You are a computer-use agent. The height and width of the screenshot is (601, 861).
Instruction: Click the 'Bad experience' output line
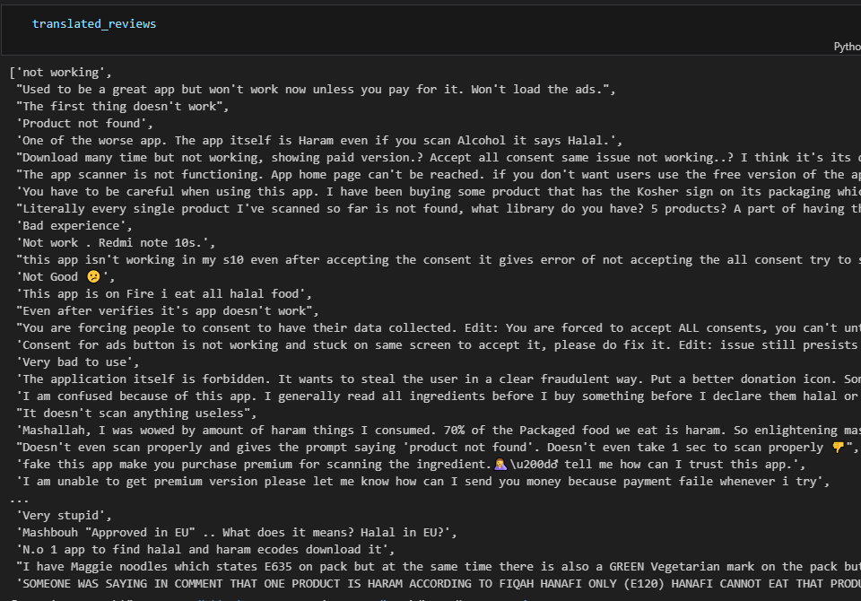click(74, 226)
